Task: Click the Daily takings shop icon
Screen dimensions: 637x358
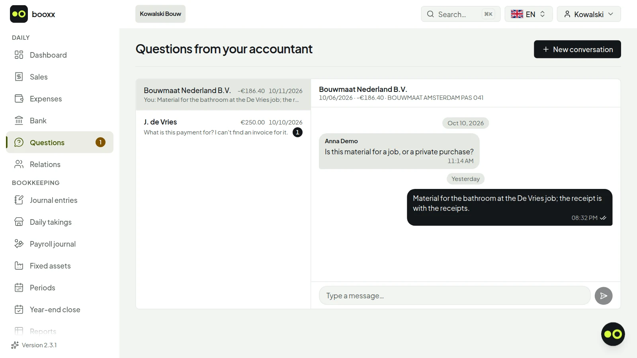Action: pos(19,222)
